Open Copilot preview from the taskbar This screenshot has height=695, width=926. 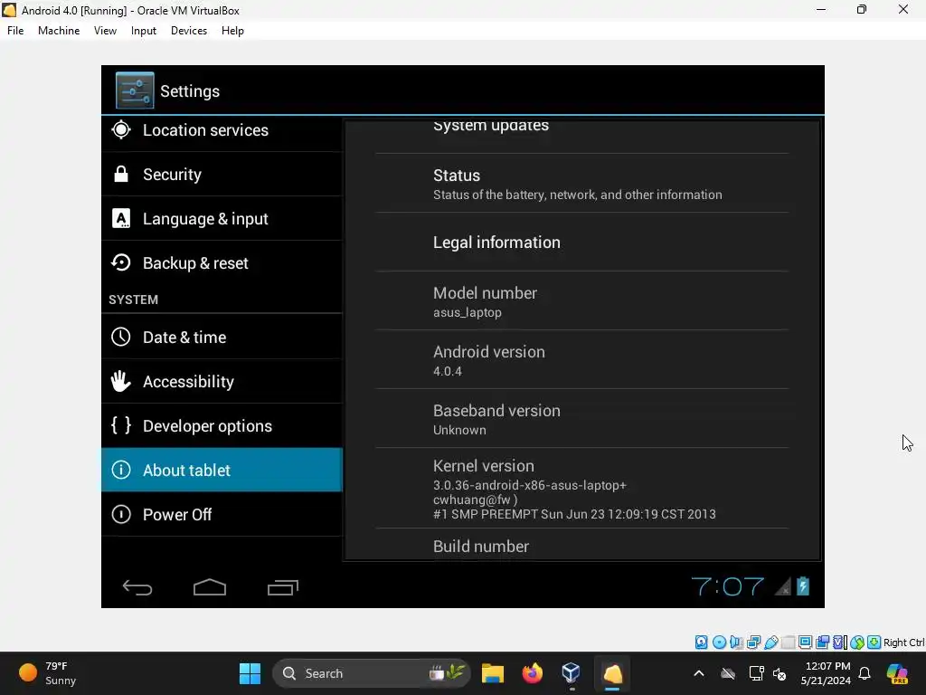point(897,673)
